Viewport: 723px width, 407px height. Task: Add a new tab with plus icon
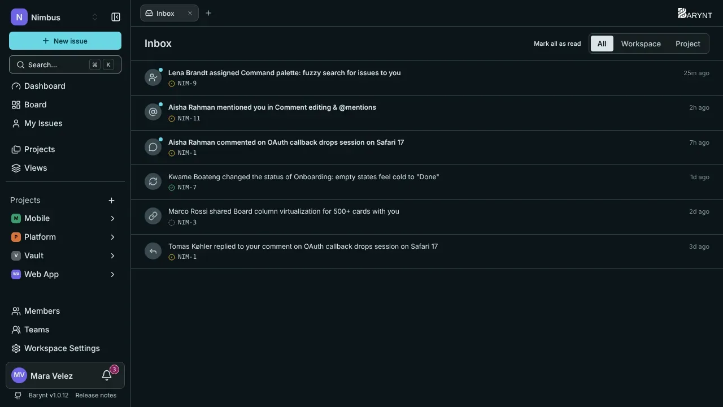(208, 13)
